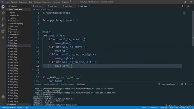This screenshot has height=109, width=194.
Task: Open the Extensions view
Action: (x=3, y=31)
